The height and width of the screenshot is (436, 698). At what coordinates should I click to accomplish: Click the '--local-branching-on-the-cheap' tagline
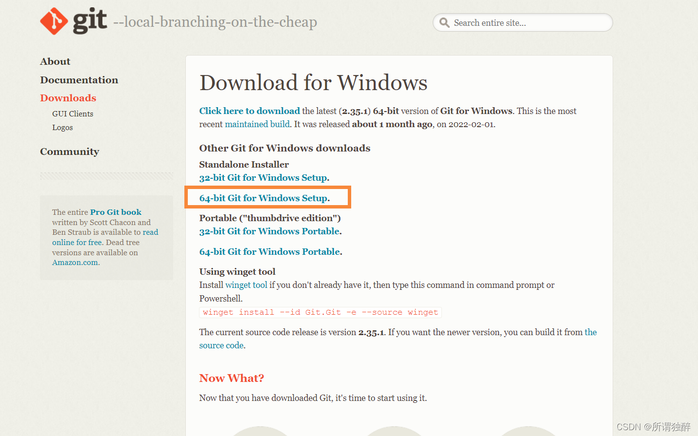(215, 22)
